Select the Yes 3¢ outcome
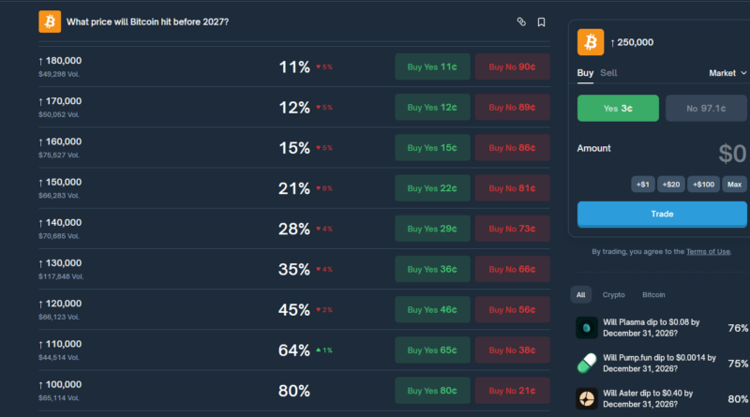750x417 pixels. (618, 109)
